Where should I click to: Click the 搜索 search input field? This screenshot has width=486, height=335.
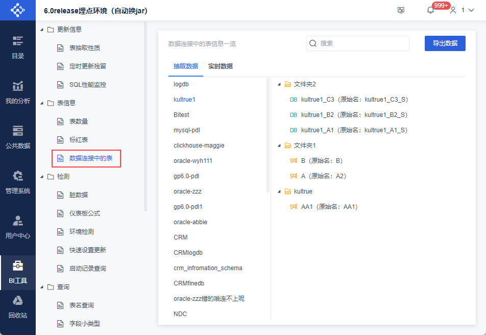coord(362,43)
